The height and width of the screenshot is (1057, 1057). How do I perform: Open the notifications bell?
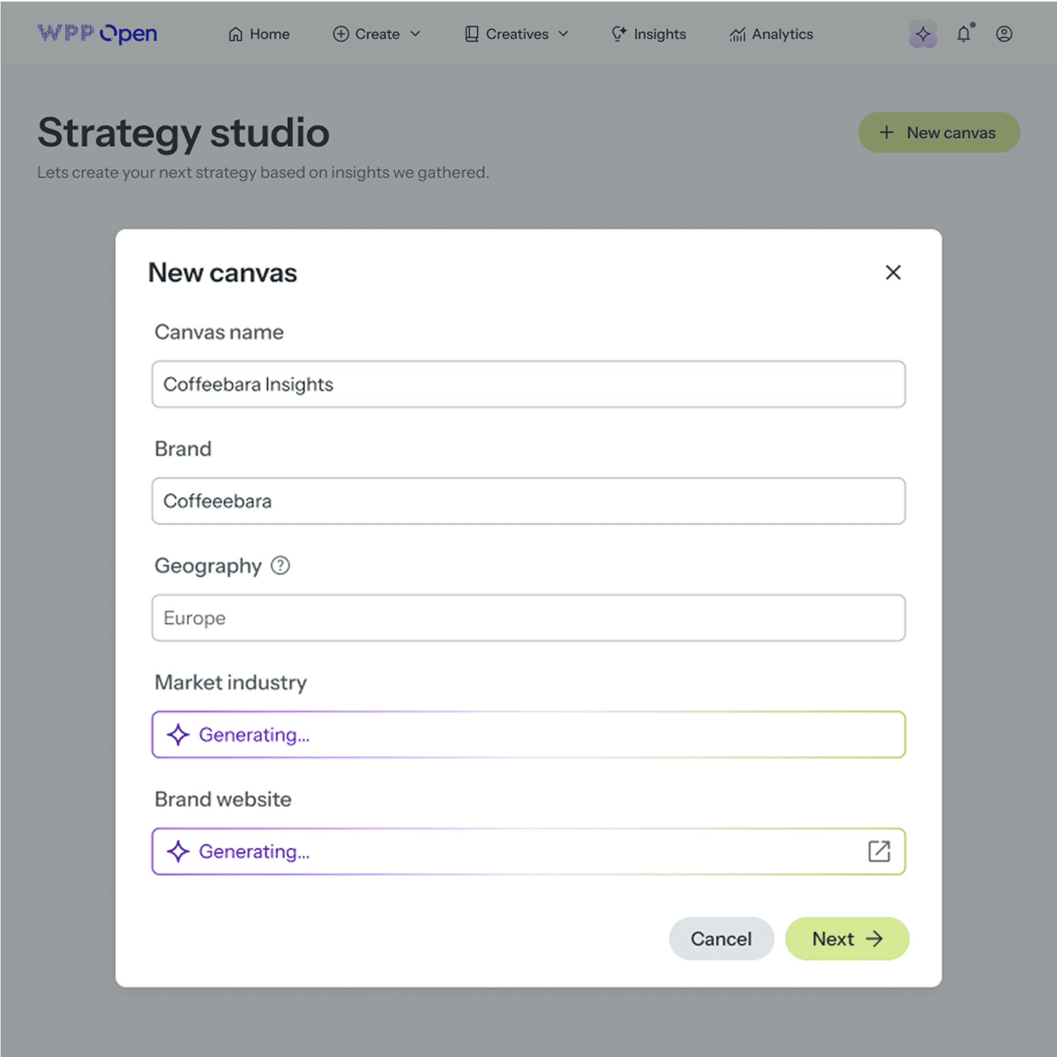(964, 34)
